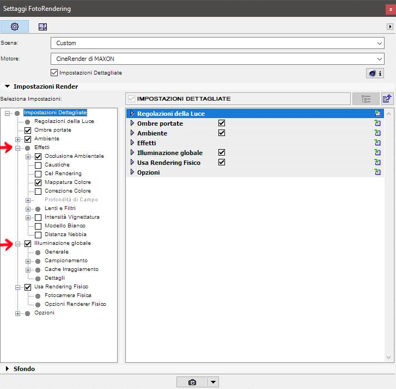Enable the Caustiche checkbox in tree

coord(38,165)
